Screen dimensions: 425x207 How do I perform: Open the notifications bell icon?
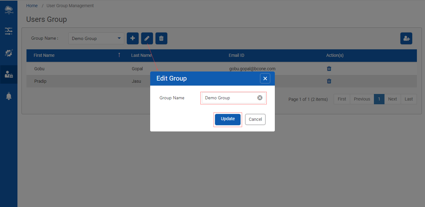tap(9, 96)
